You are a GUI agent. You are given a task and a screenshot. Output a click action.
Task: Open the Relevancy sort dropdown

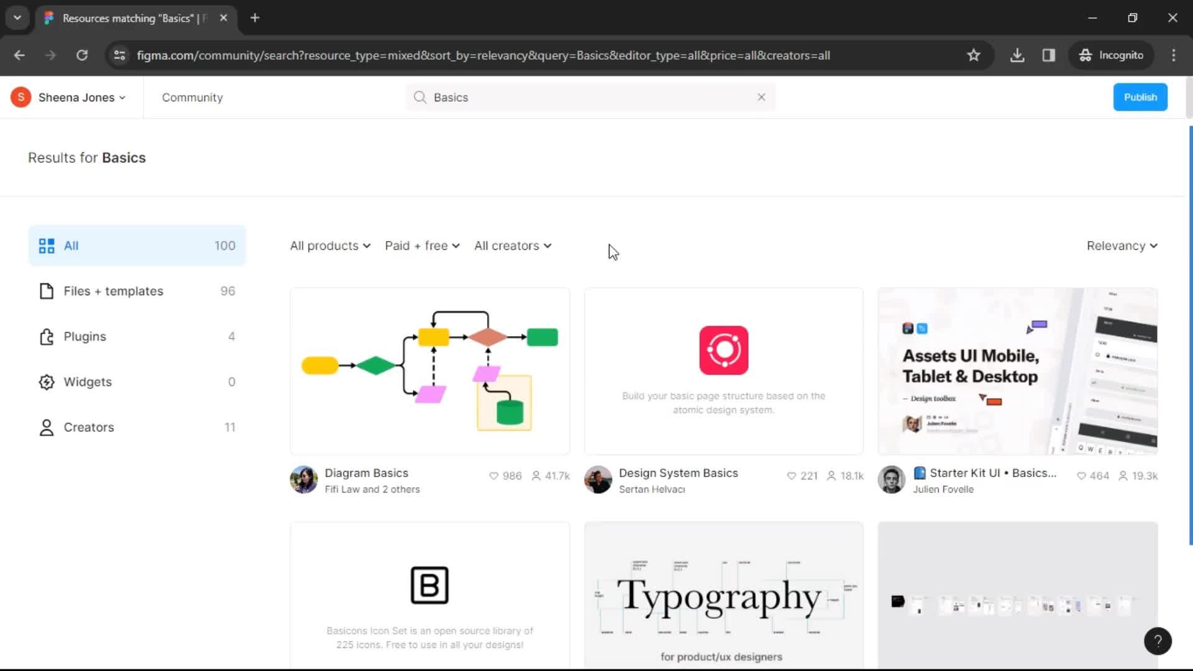[1122, 246]
